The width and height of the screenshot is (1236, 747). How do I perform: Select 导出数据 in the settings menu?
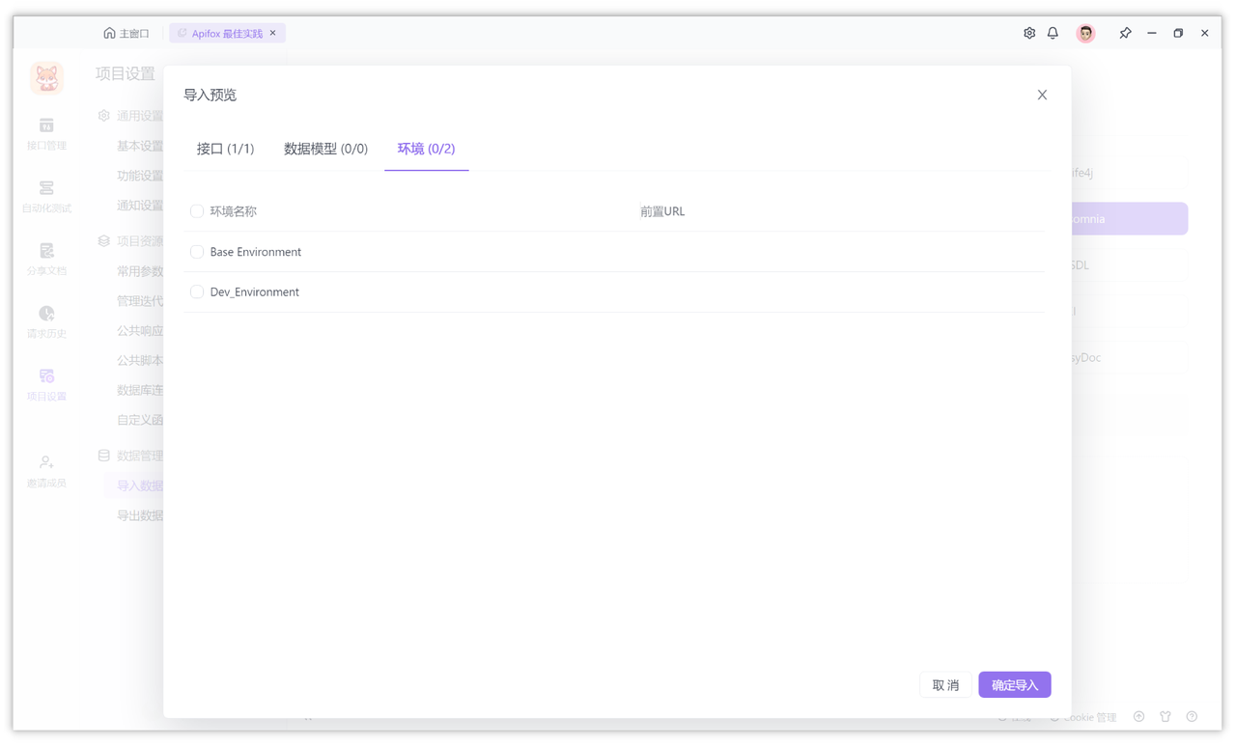coord(139,515)
